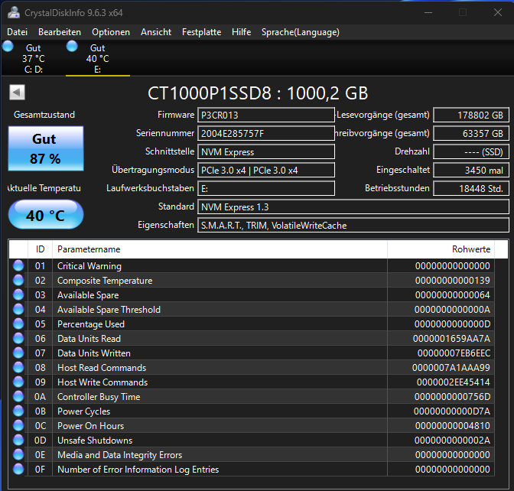This screenshot has width=514, height=491.
Task: Click the Betriebsstunden value 18448 Std.
Action: coord(470,188)
